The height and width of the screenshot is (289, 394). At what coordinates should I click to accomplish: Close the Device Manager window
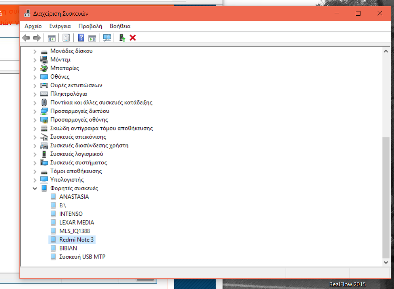[x=380, y=13]
